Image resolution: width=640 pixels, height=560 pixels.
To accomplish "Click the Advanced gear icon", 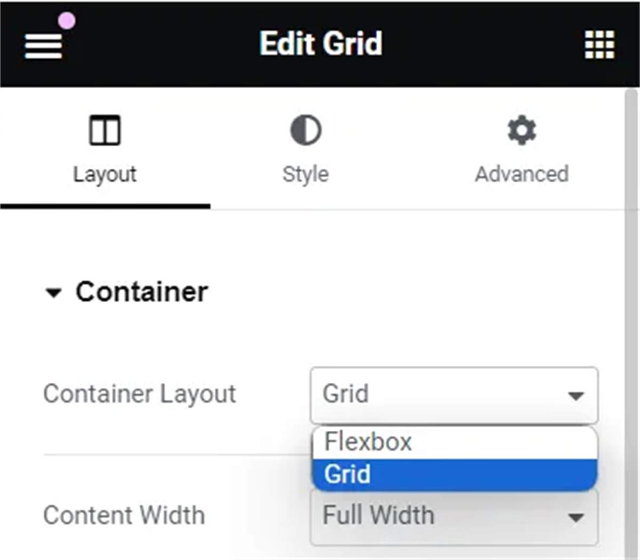I will point(522,130).
